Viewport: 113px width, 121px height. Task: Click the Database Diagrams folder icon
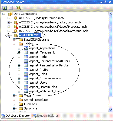[21, 40]
